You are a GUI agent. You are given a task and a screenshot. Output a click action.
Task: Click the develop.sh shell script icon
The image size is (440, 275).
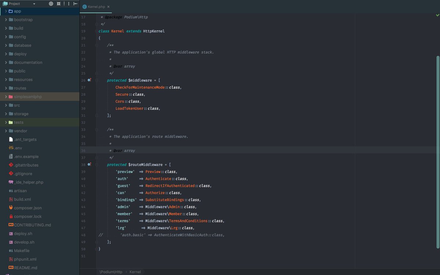[x=11, y=242]
